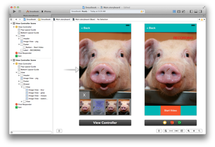Toggle the left navigator panel visibility
The width and height of the screenshot is (215, 147).
point(191,12)
